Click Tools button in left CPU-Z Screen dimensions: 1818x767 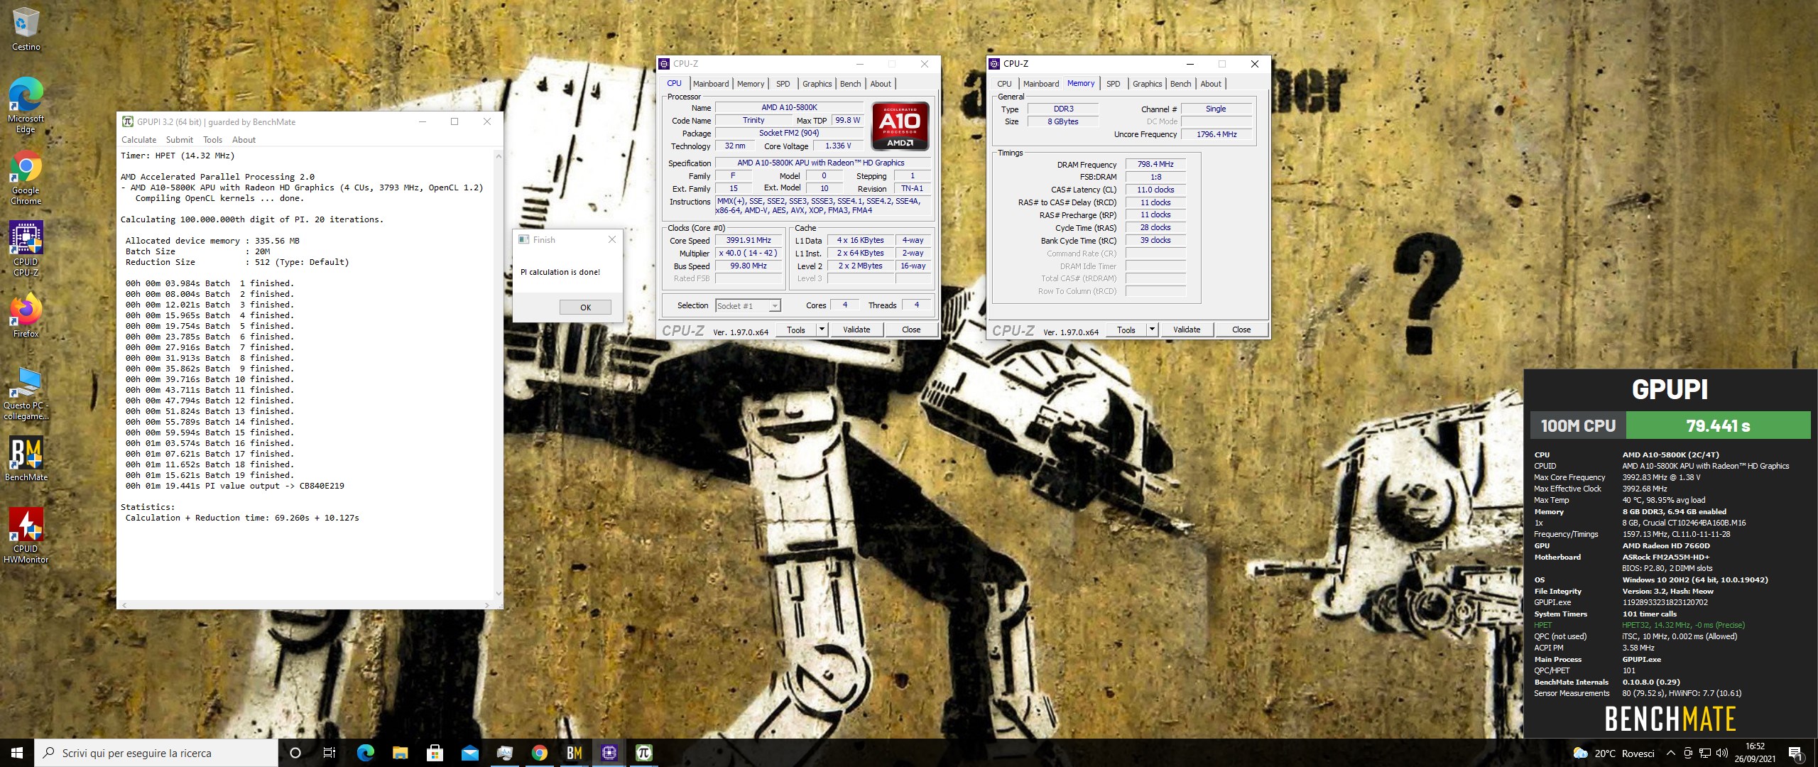[x=795, y=330]
